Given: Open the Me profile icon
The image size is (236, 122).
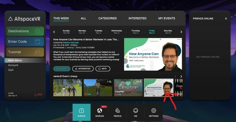Looking at the screenshot, I should click(x=135, y=111).
